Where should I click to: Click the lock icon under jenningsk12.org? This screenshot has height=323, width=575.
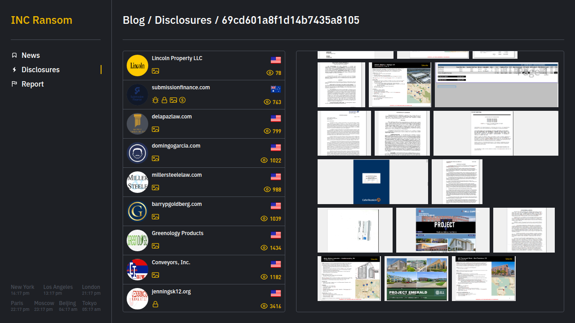155,304
